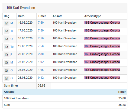Click the To day link for 19.03.2020
129x111 pixels.
(x=12, y=47)
